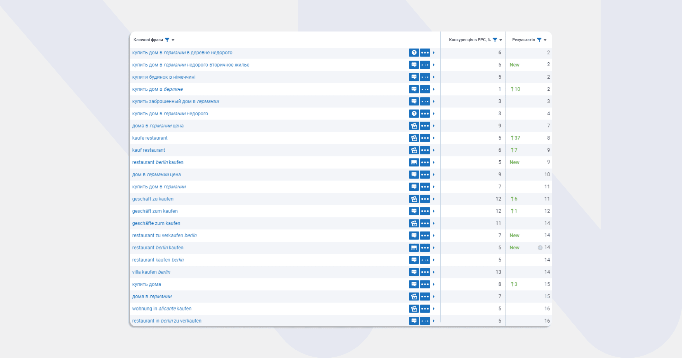The width and height of the screenshot is (682, 358).
Task: Expand arrow for 'villa kaufen berlin' row
Action: [433, 272]
